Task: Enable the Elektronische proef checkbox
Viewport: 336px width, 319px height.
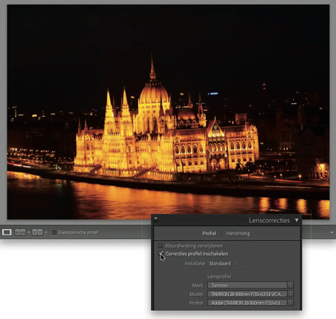Action: (x=54, y=233)
